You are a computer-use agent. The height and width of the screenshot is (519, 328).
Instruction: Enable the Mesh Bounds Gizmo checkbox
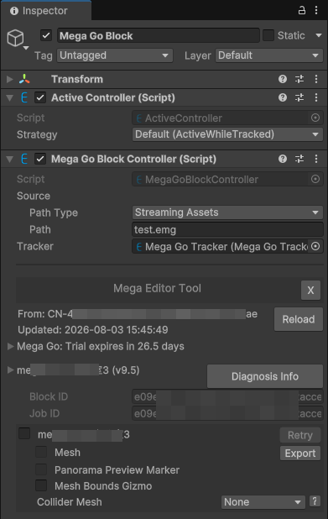[x=41, y=485]
